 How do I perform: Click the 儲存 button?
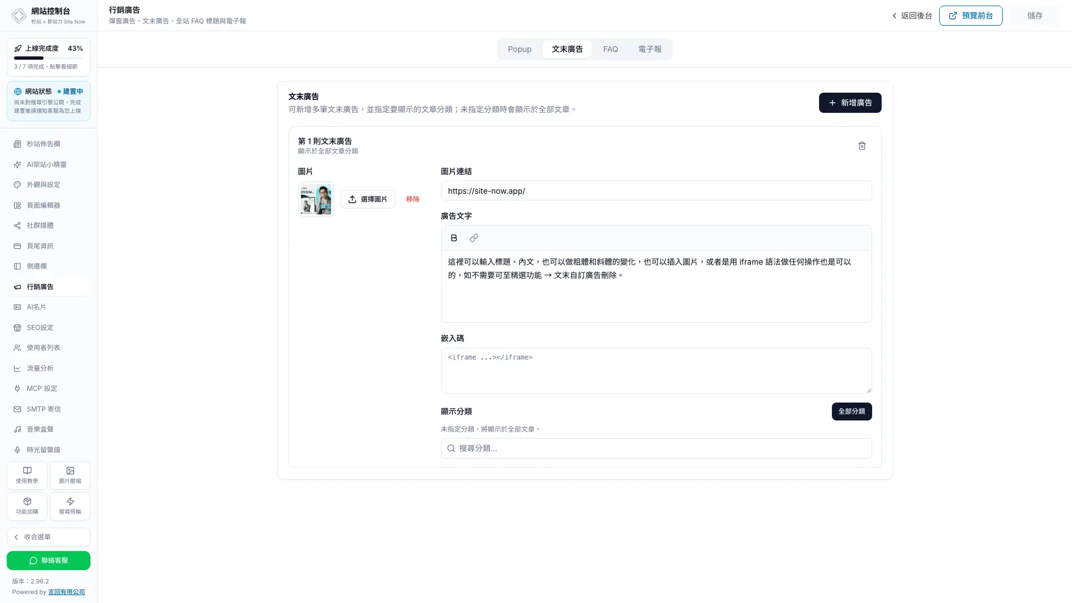point(1035,16)
